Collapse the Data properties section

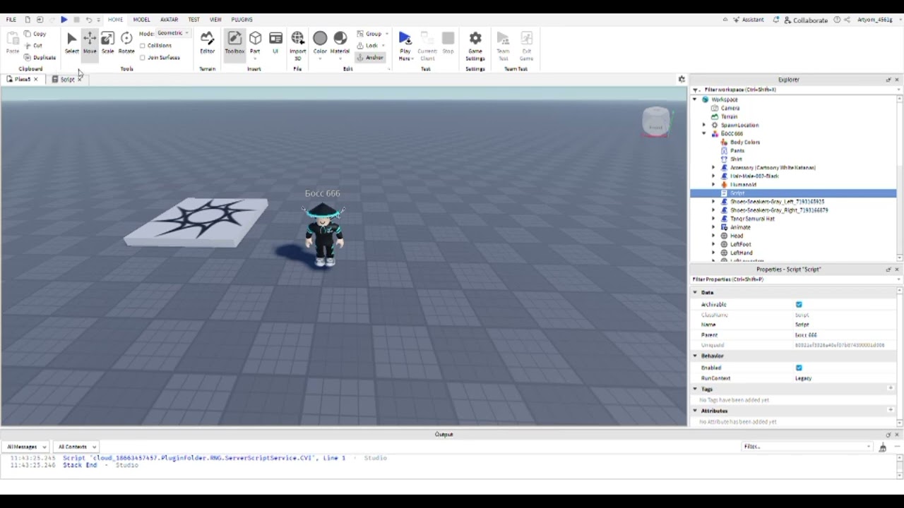[695, 292]
